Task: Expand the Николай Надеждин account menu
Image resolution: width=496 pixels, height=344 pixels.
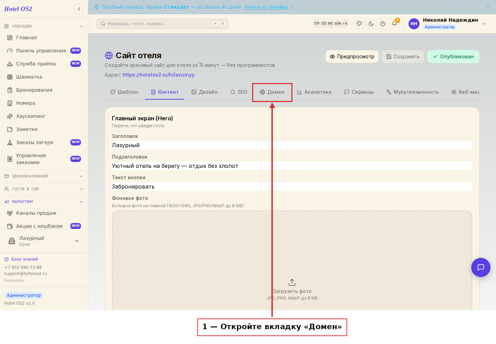Action: (x=484, y=24)
